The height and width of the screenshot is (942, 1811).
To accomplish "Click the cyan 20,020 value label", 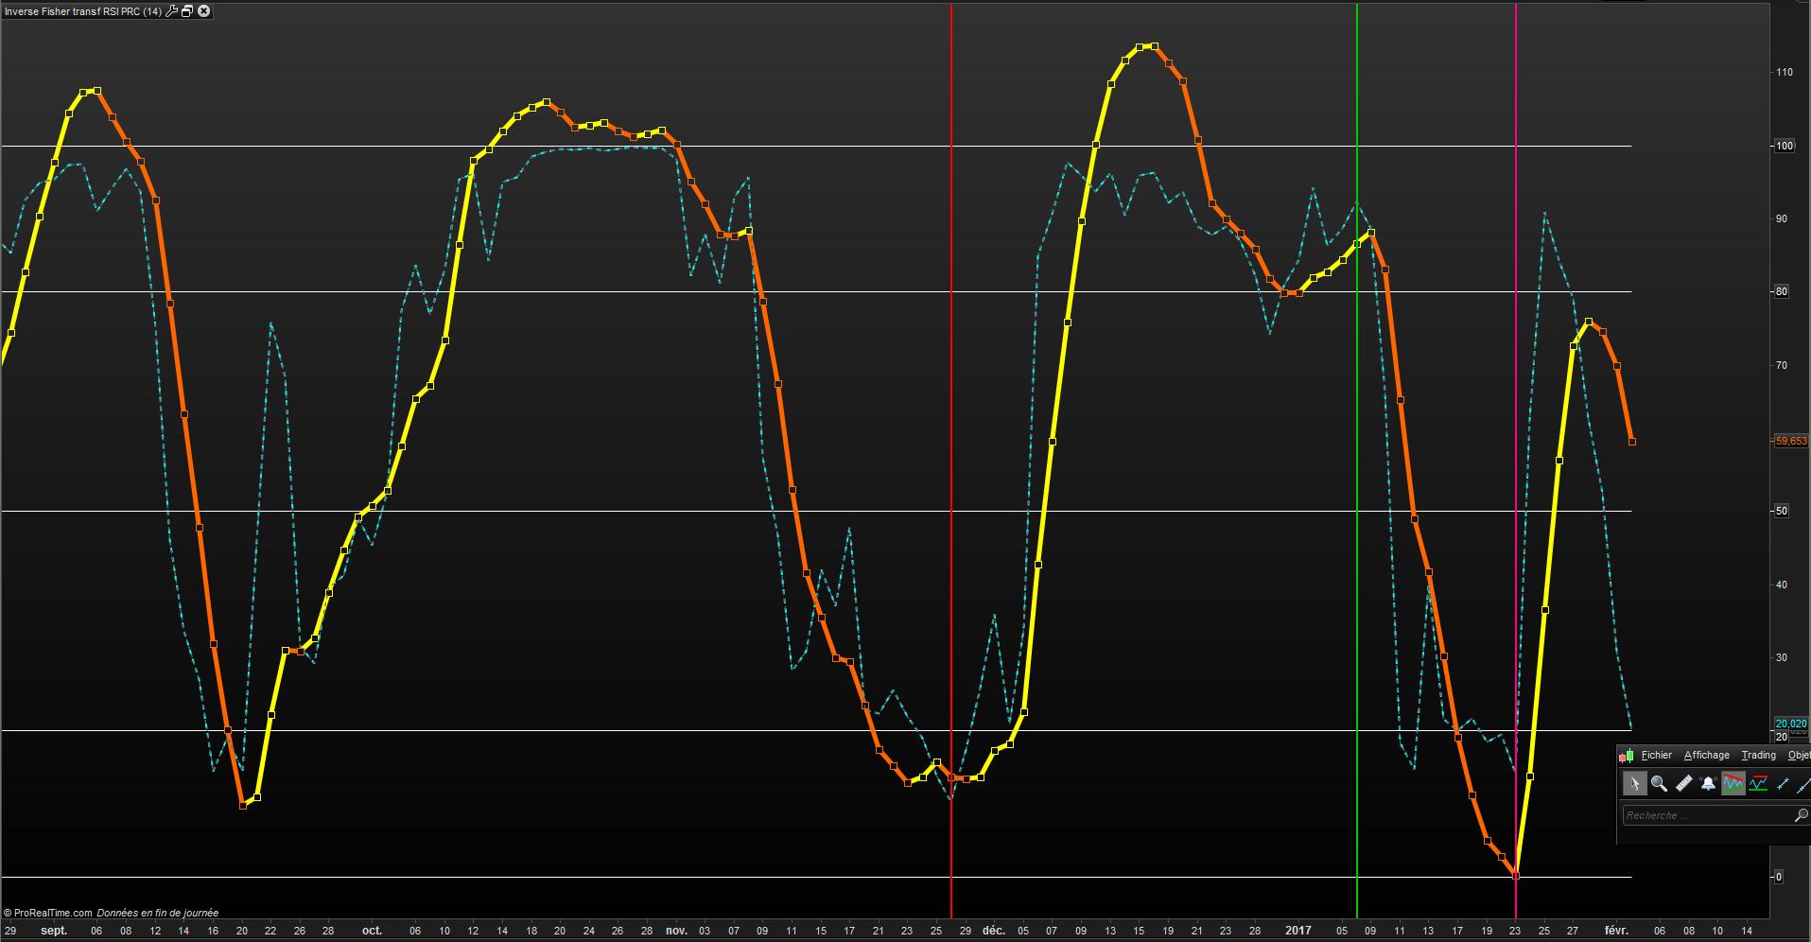I will point(1791,724).
